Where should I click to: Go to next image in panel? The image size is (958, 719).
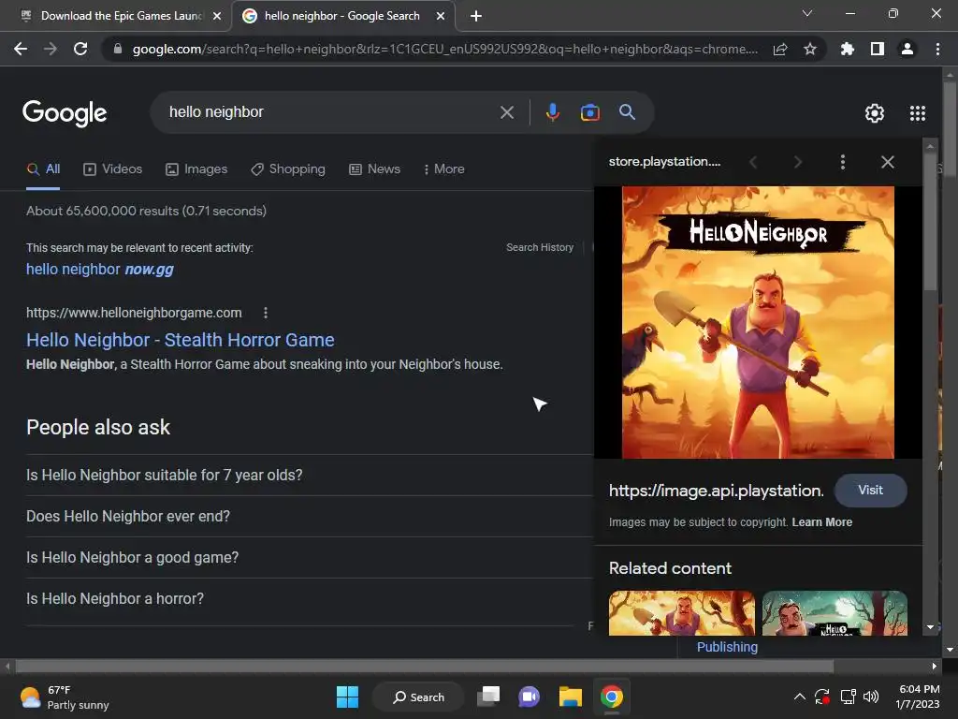tap(797, 162)
